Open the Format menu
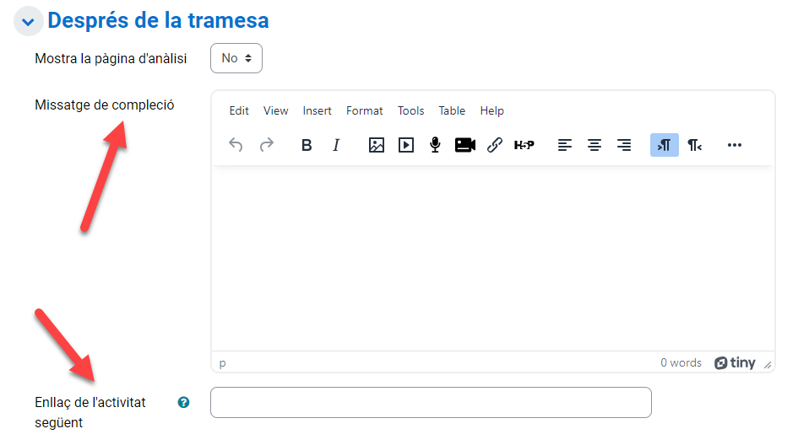798x445 pixels. 364,110
